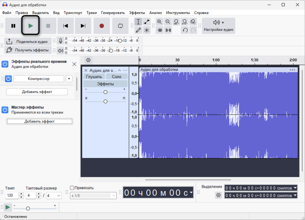305x220 pixels.
Task: Close the track with X icon
Action: pos(86,70)
